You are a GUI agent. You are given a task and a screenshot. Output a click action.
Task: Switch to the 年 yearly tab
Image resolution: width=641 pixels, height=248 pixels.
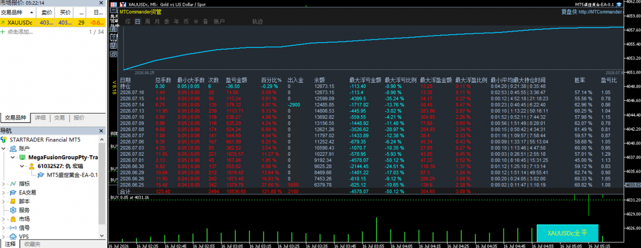pos(176,21)
